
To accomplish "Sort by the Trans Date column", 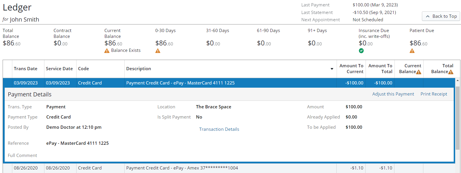I will pyautogui.click(x=26, y=69).
